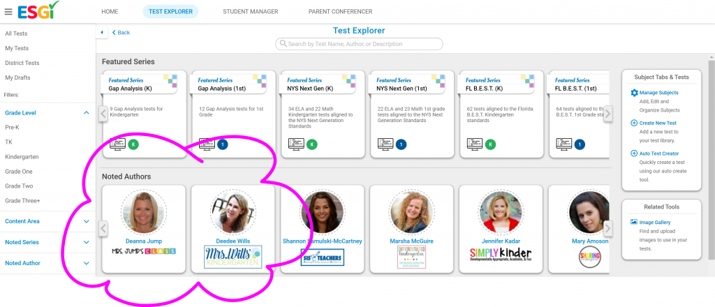Click the Manage Subjects gear icon

634,93
